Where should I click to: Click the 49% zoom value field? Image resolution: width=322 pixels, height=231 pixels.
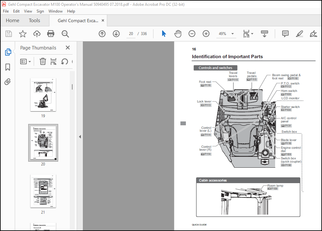click(222, 34)
